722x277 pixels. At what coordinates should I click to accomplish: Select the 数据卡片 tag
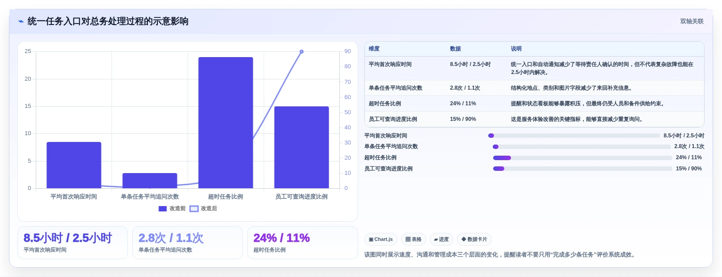click(x=474, y=240)
